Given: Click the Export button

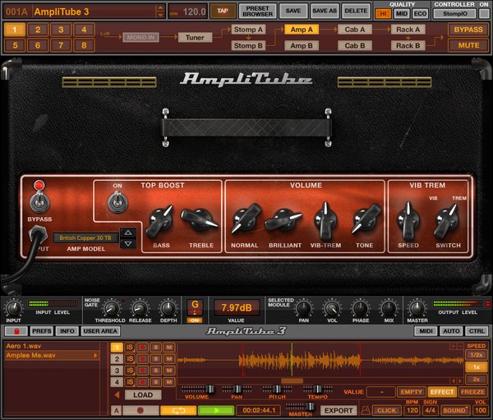Looking at the screenshot, I should tap(339, 409).
